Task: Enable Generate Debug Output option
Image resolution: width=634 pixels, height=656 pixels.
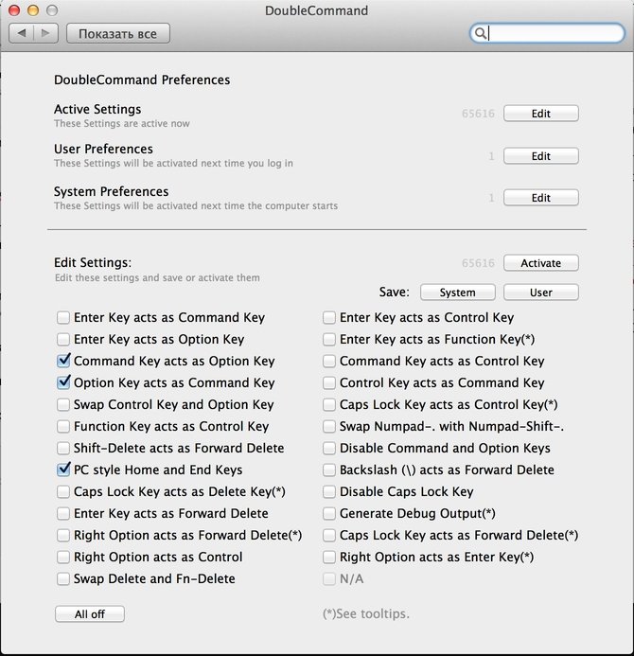Action: (x=329, y=513)
